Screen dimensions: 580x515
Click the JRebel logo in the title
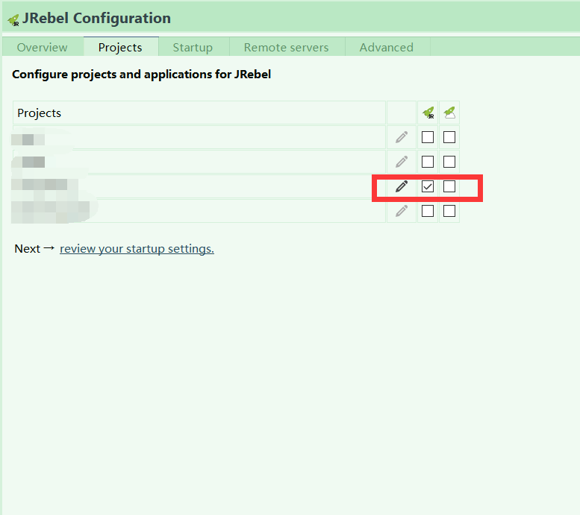point(13,20)
